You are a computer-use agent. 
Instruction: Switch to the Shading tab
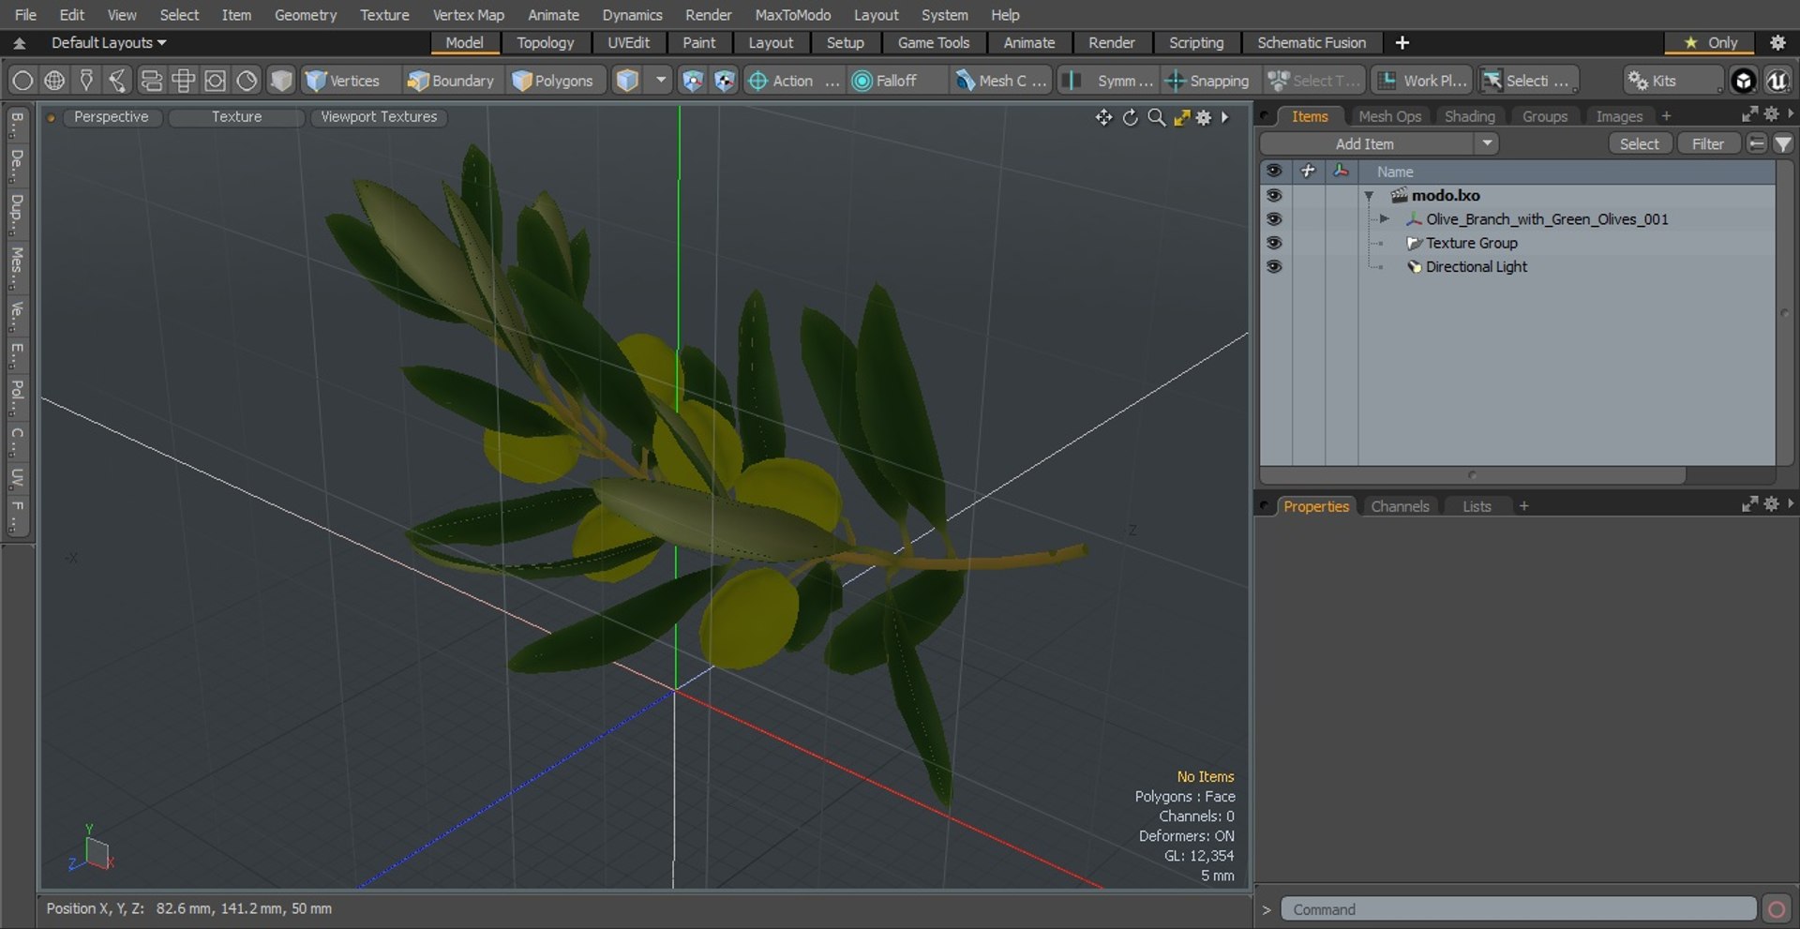1469,116
